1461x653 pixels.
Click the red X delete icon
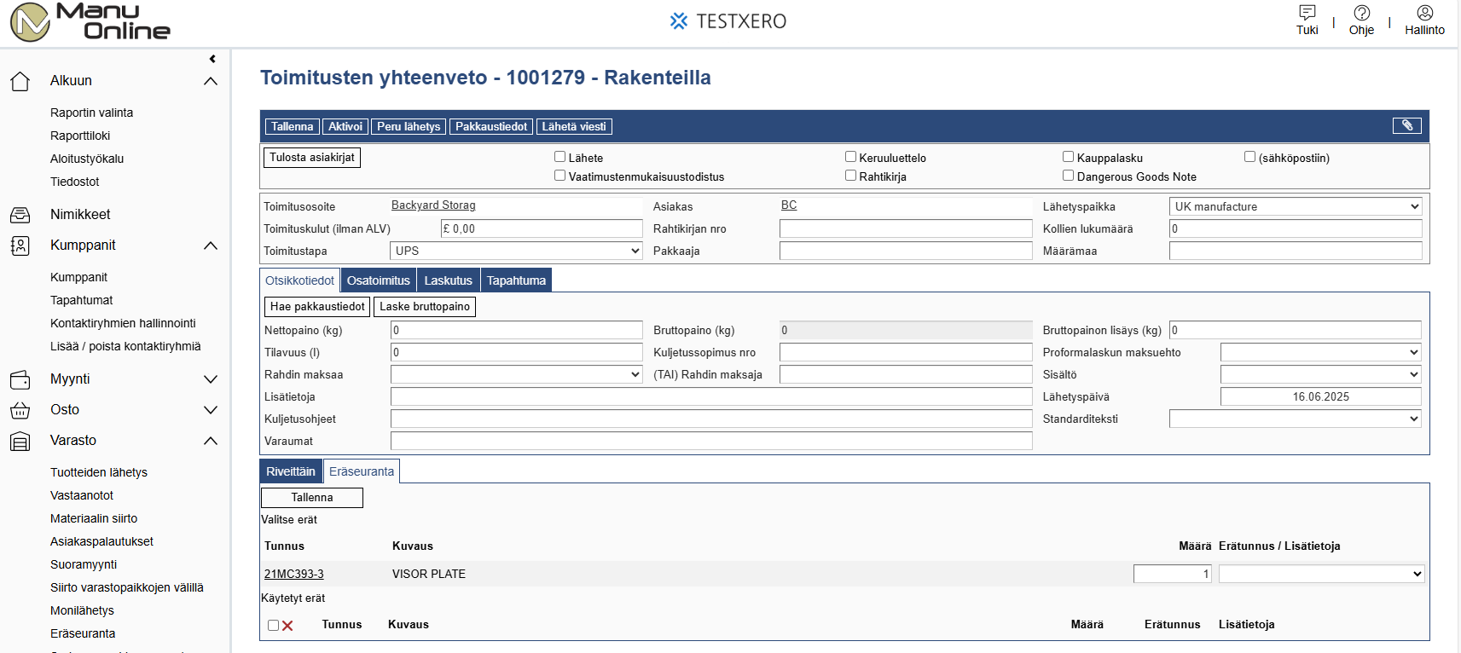[x=287, y=626]
